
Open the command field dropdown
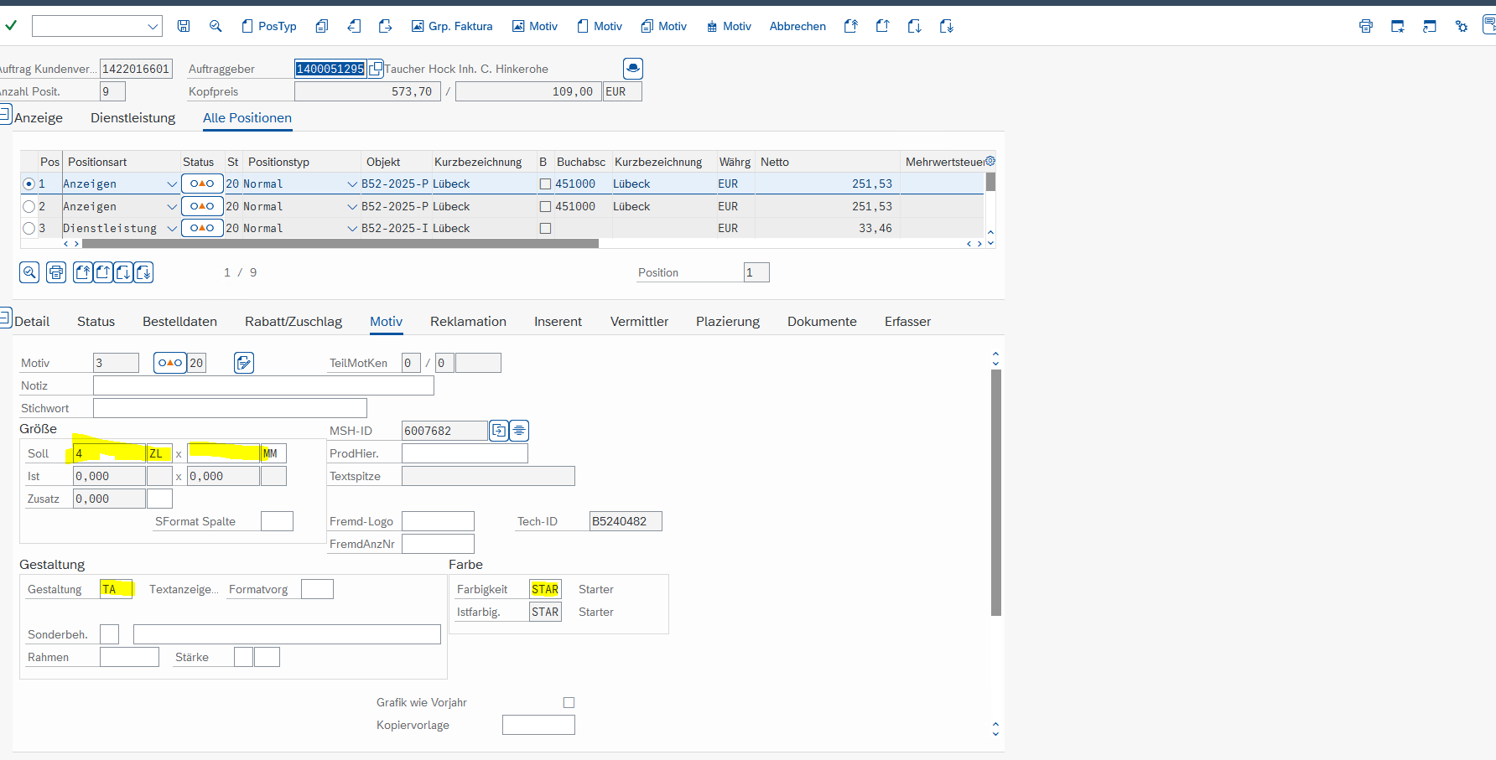pos(153,26)
